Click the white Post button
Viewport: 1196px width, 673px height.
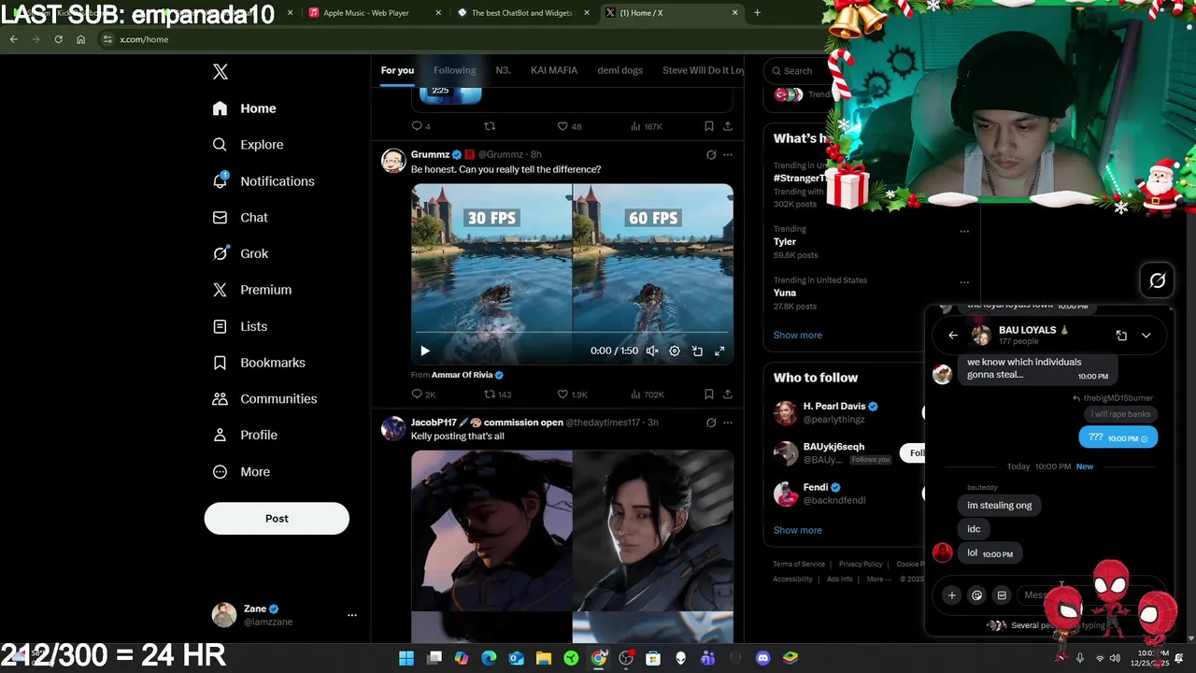coord(277,519)
